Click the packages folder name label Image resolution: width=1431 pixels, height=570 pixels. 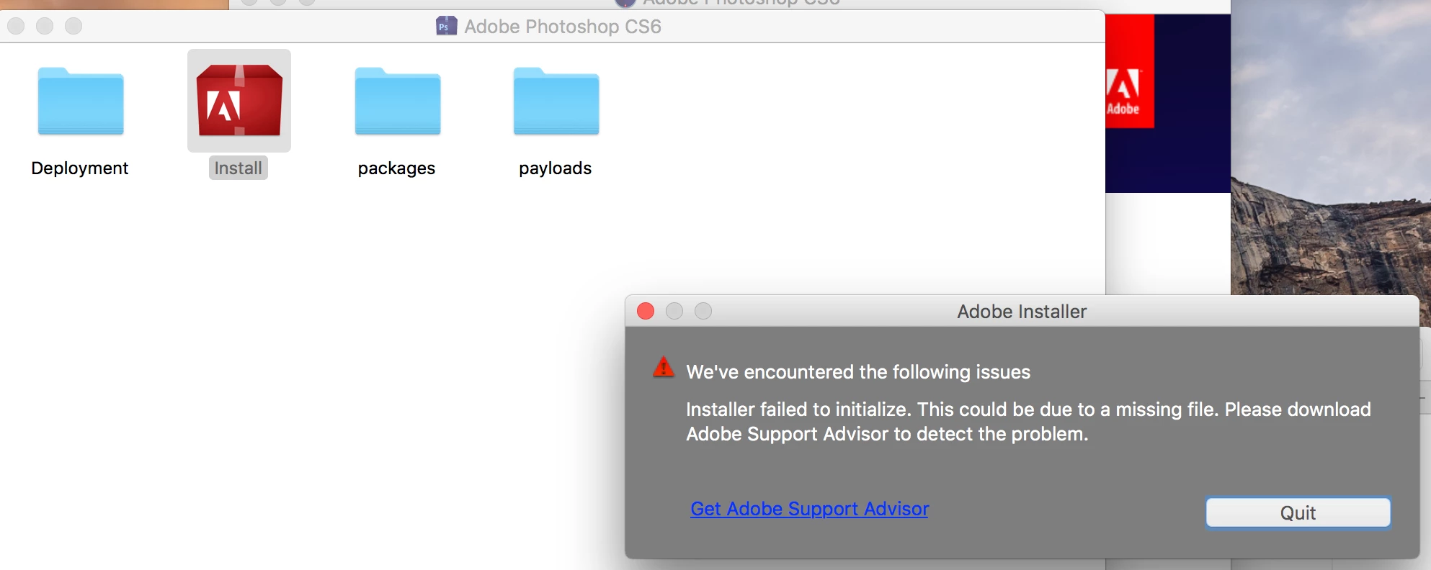click(397, 168)
